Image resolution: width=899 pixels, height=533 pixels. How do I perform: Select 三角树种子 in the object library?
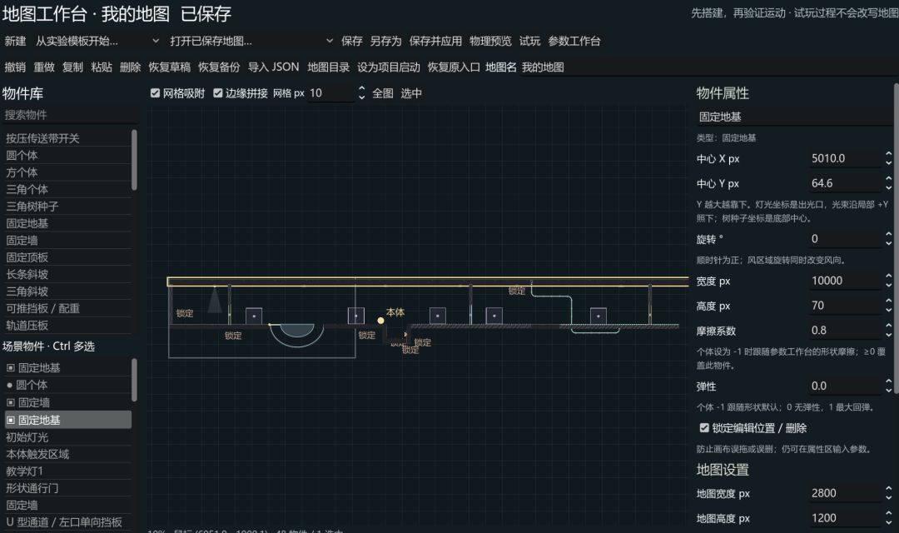(x=67, y=207)
